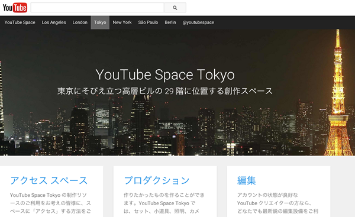
Task: Click the Tokyo Tower in banner image
Action: pos(338,93)
